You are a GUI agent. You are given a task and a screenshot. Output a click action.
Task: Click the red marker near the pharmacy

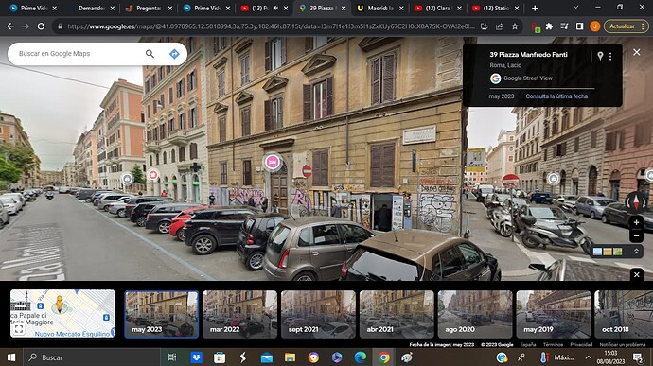[153, 175]
